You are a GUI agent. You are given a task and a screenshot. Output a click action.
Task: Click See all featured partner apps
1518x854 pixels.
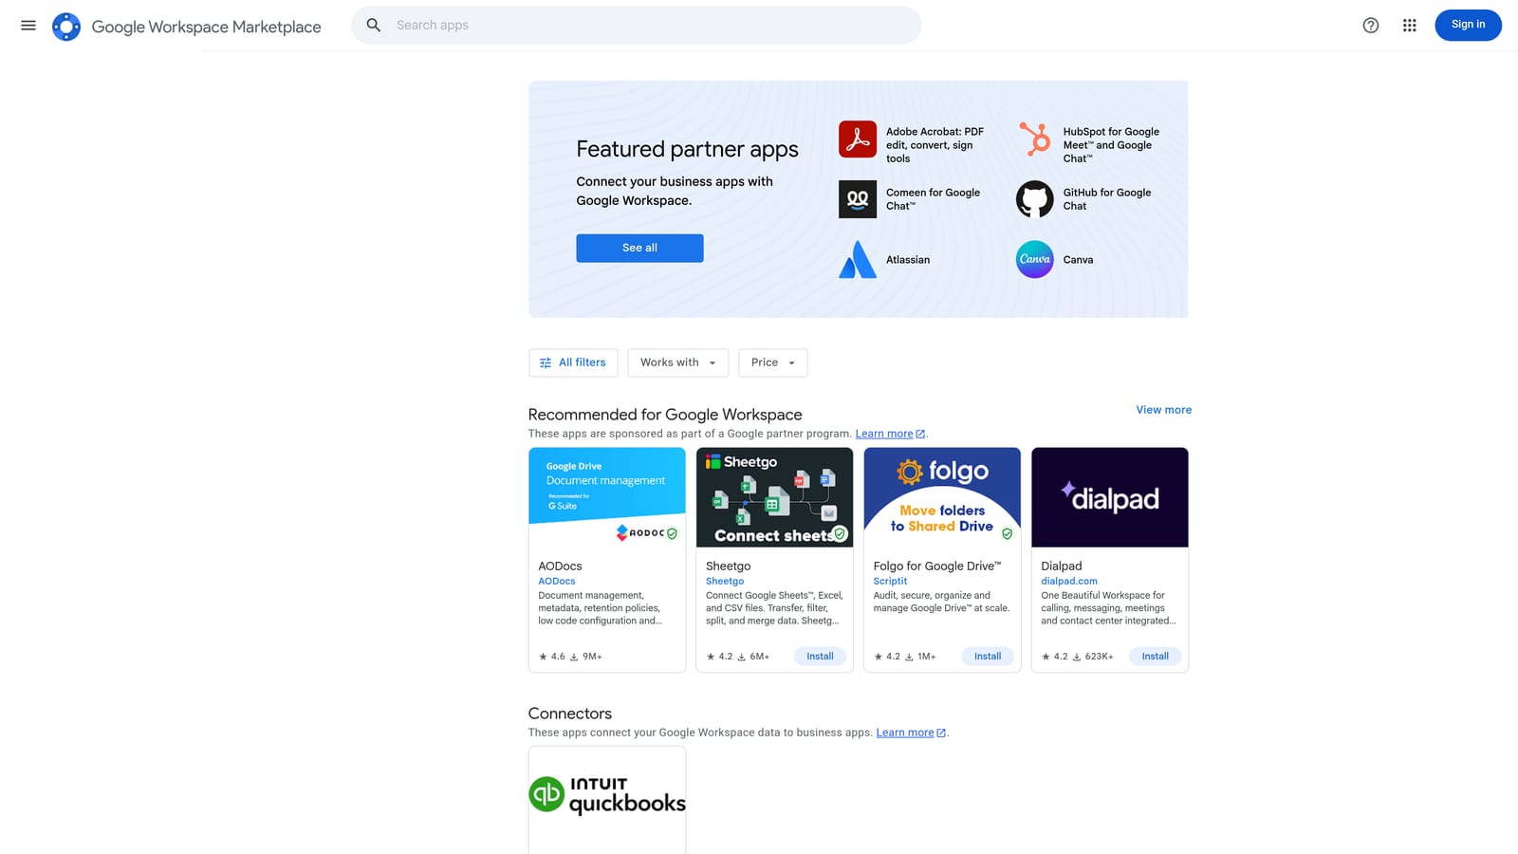click(639, 248)
